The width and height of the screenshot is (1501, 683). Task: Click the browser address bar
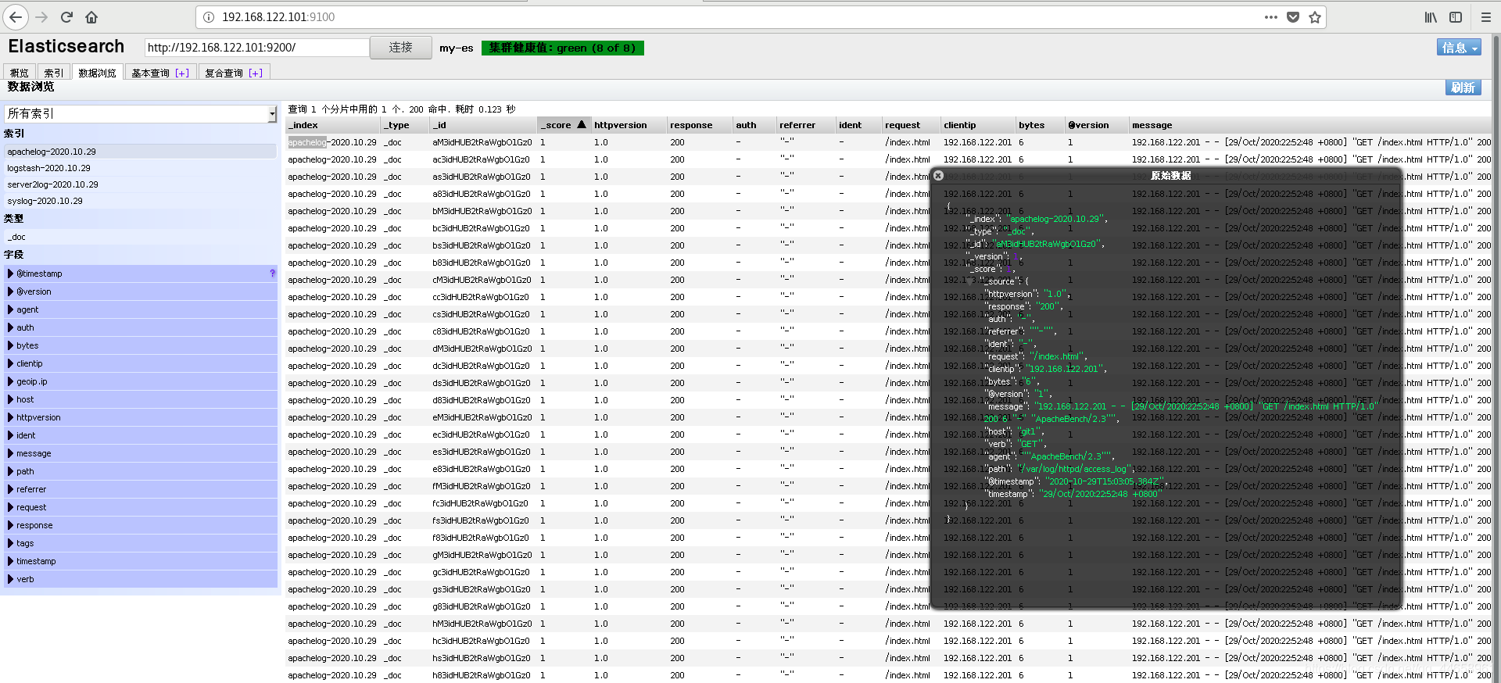pos(735,17)
